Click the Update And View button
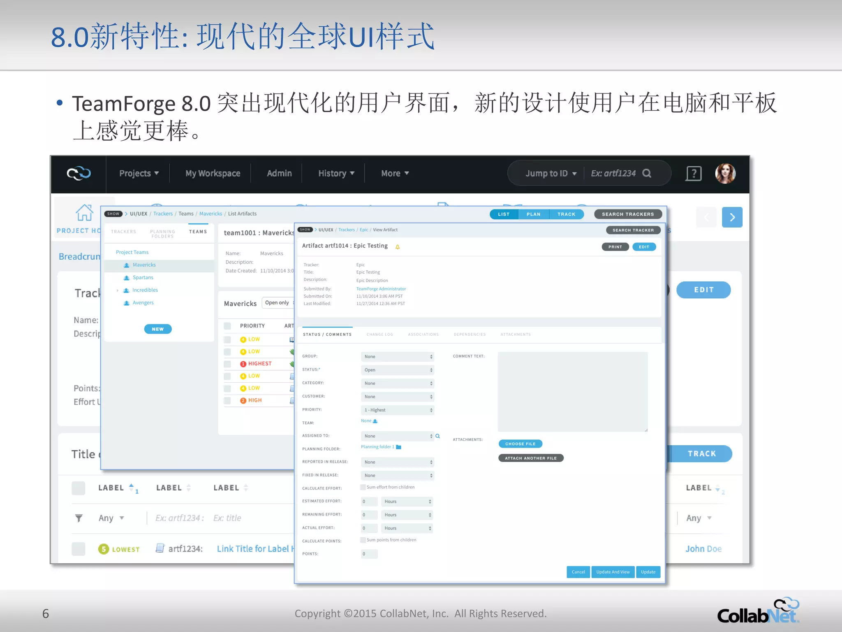 [x=613, y=572]
